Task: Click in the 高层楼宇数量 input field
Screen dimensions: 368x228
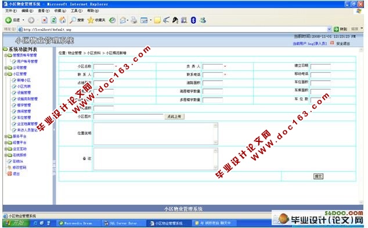Action: (212, 91)
